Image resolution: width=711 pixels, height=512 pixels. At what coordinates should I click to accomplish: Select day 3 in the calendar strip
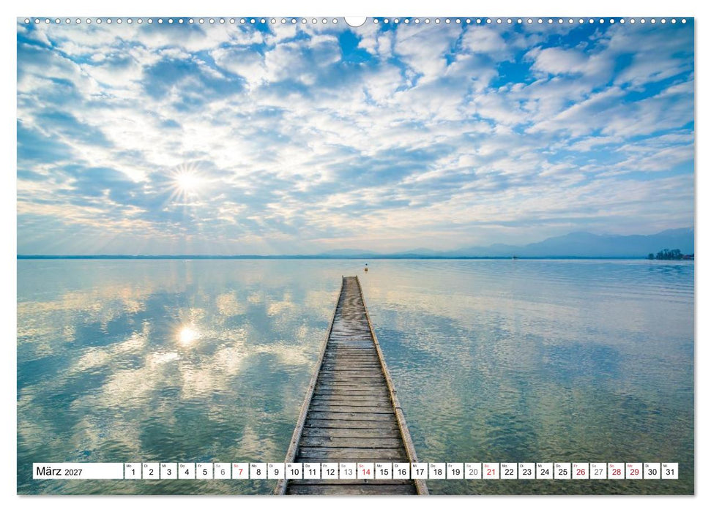click(168, 471)
